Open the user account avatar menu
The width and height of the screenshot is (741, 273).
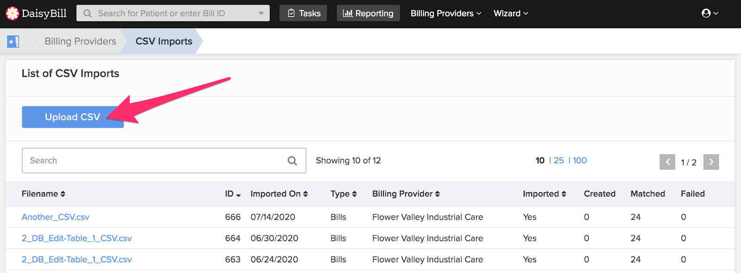coord(710,13)
